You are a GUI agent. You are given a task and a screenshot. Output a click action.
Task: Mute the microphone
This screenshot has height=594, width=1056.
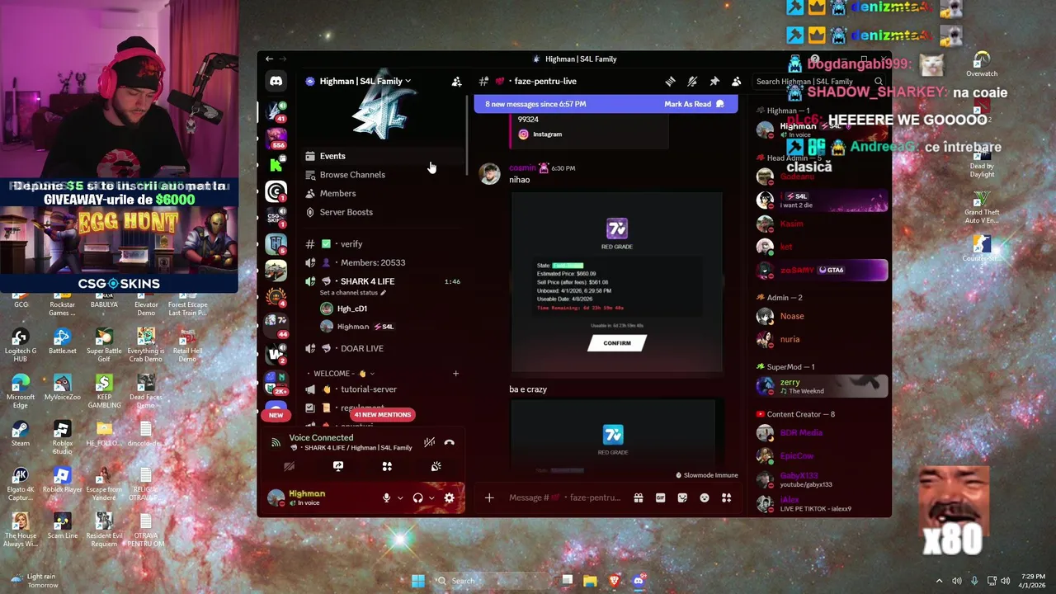[x=386, y=498]
